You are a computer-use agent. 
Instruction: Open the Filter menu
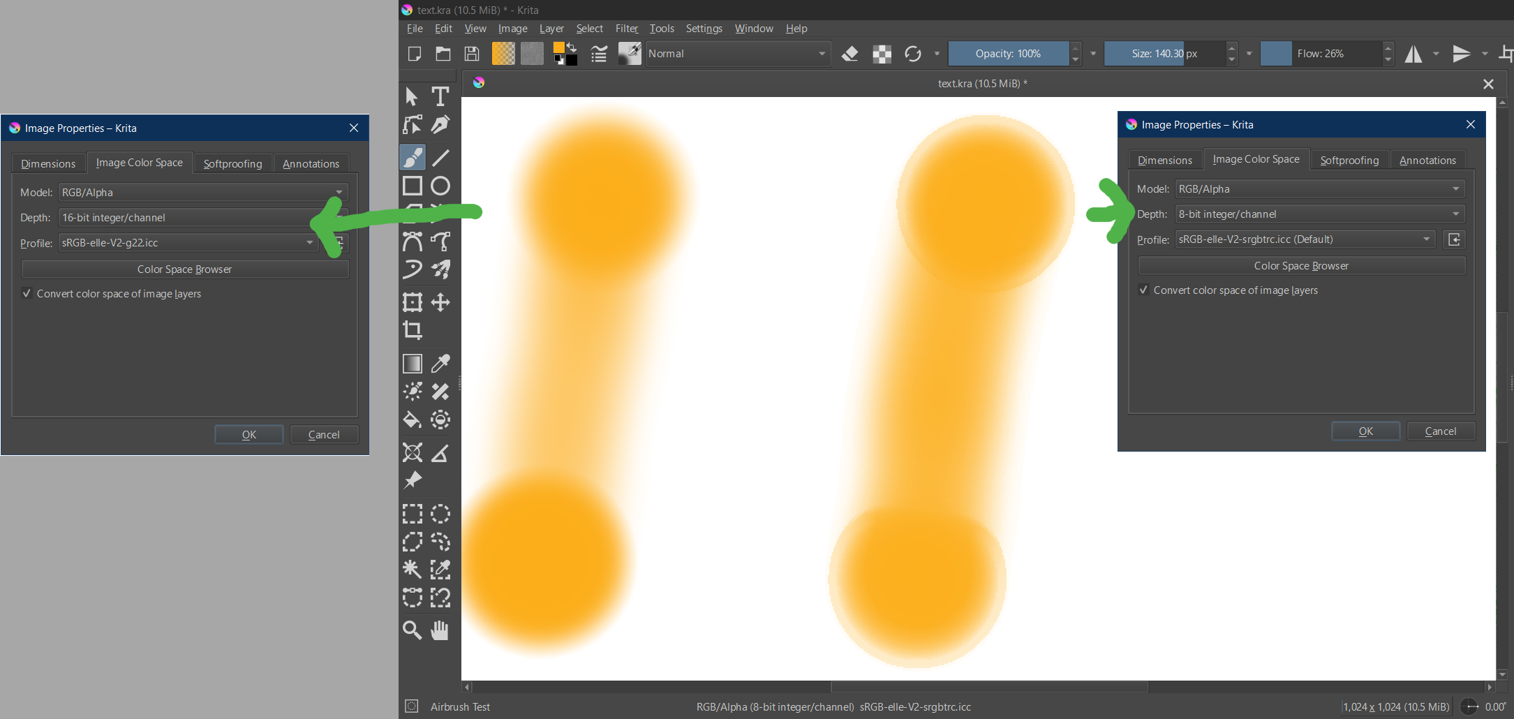(x=626, y=29)
